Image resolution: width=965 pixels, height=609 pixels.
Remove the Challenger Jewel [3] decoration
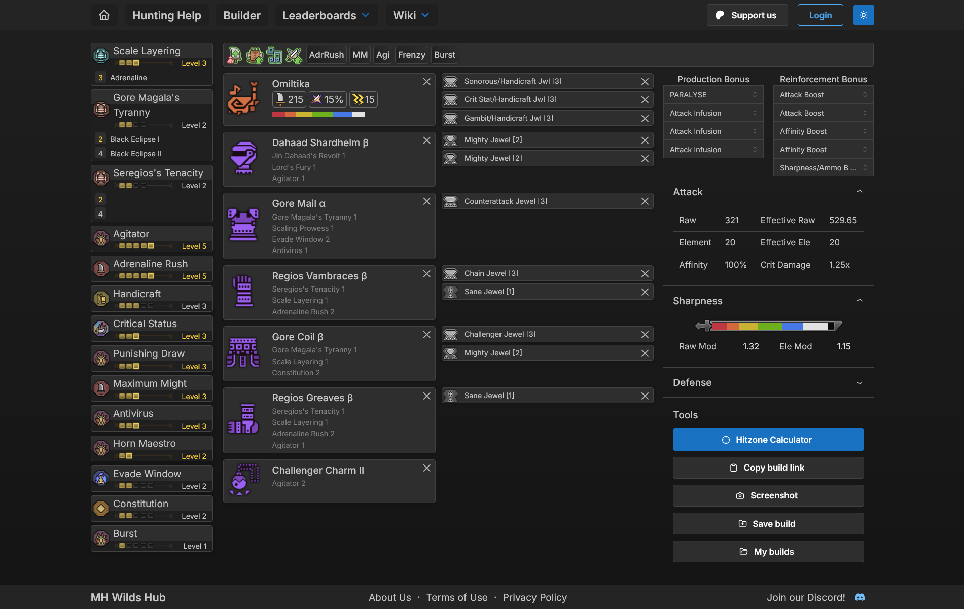coord(645,334)
